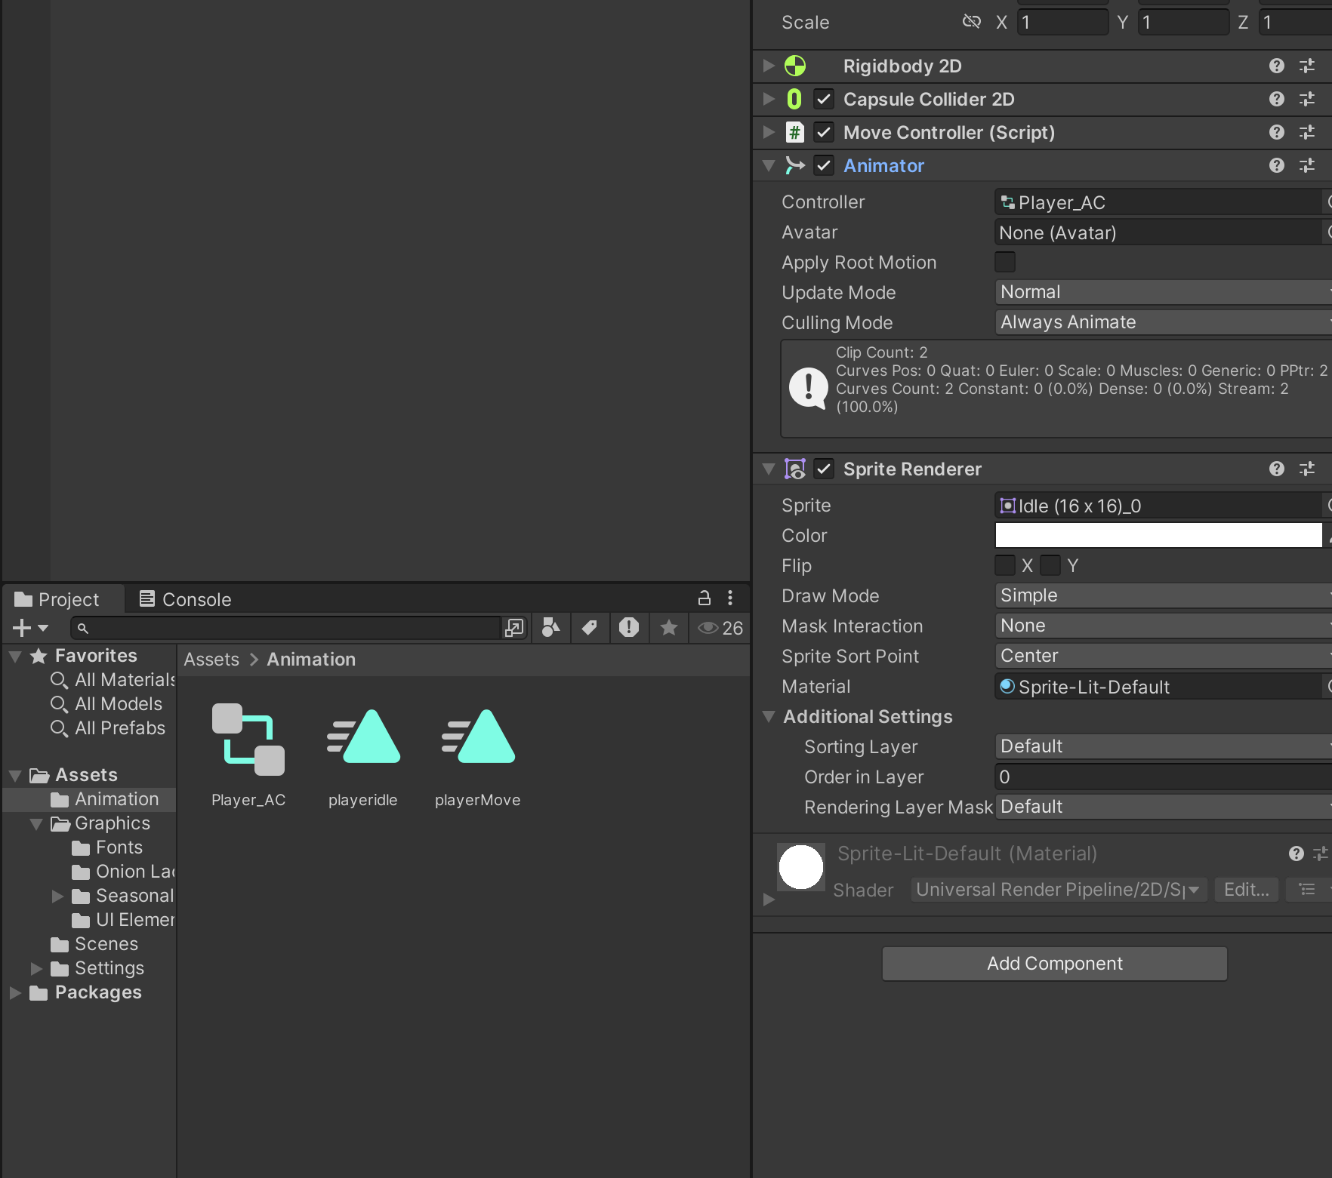Open help for Animator component
This screenshot has width=1332, height=1178.
tap(1276, 165)
